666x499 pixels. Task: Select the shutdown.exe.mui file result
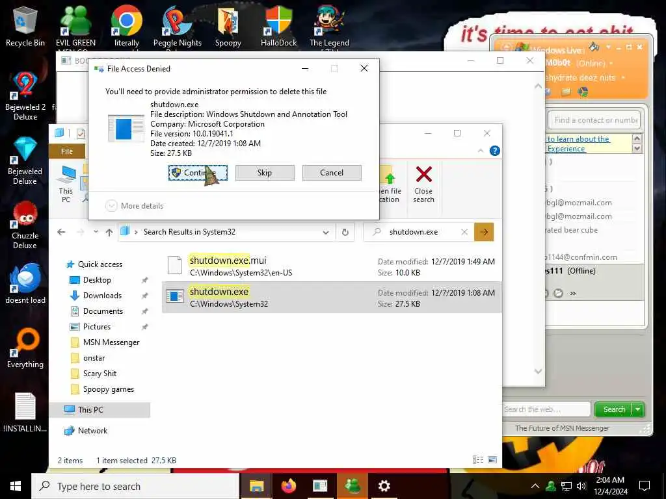[331, 266]
